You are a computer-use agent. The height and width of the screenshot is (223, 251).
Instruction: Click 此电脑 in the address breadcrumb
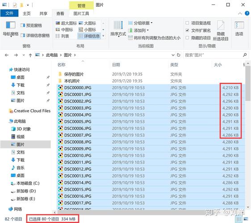click(52, 55)
